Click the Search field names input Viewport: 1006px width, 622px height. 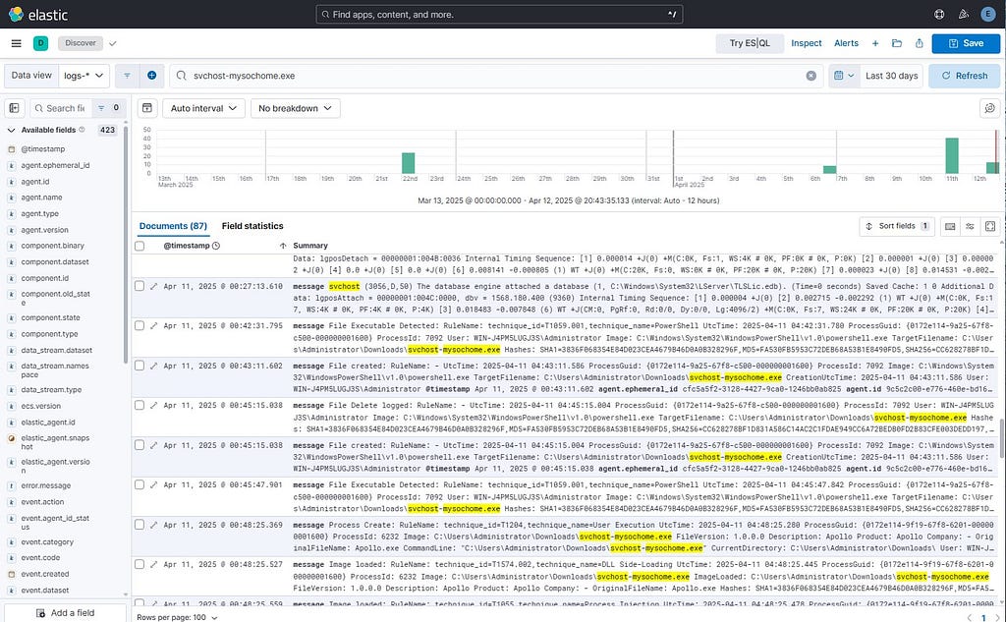[60, 108]
